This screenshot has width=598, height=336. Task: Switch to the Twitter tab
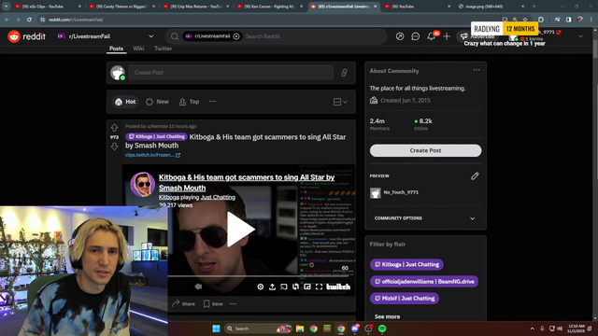click(163, 49)
